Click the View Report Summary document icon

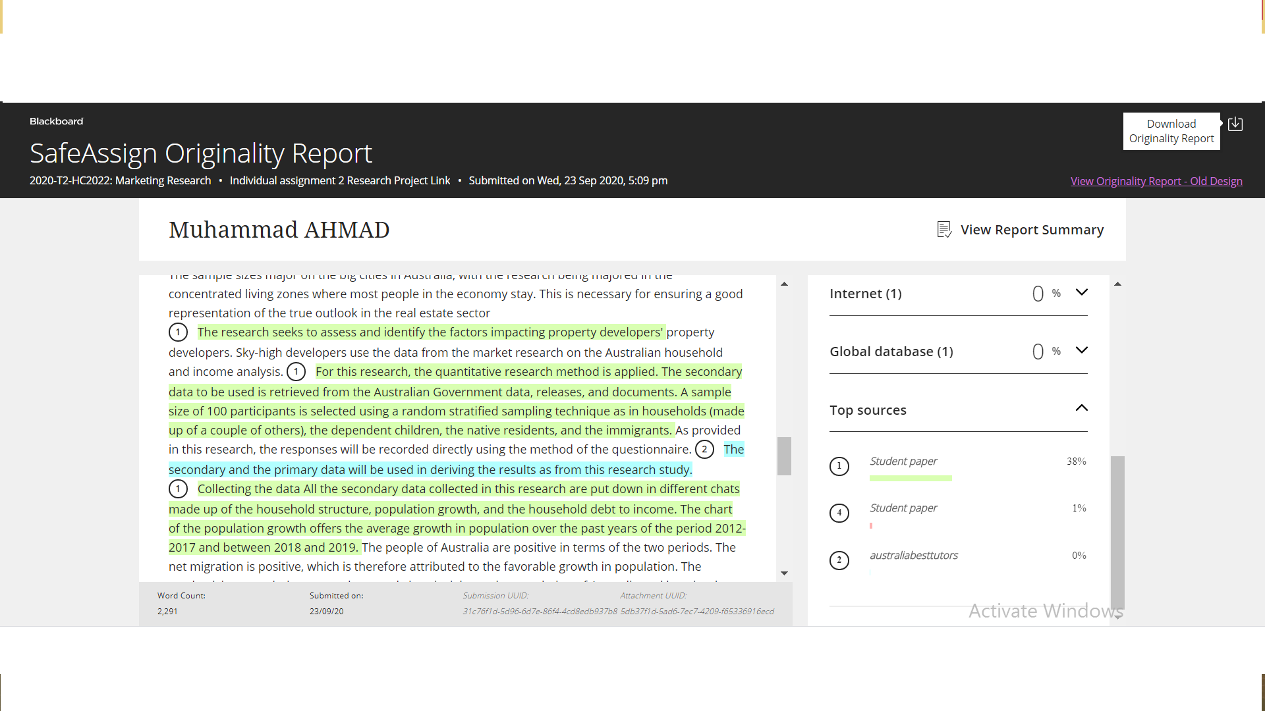944,230
